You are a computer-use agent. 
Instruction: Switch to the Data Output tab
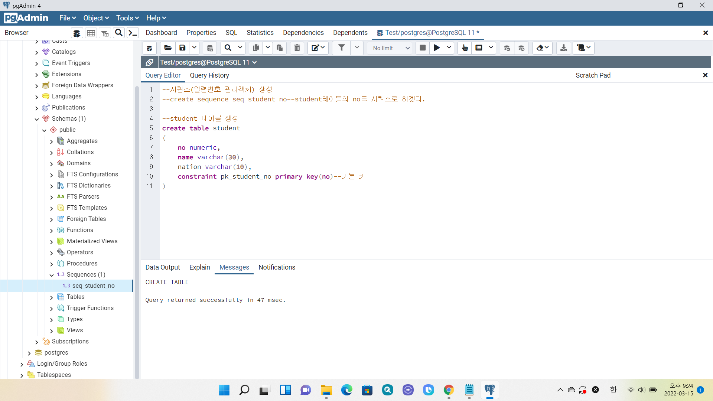[162, 267]
